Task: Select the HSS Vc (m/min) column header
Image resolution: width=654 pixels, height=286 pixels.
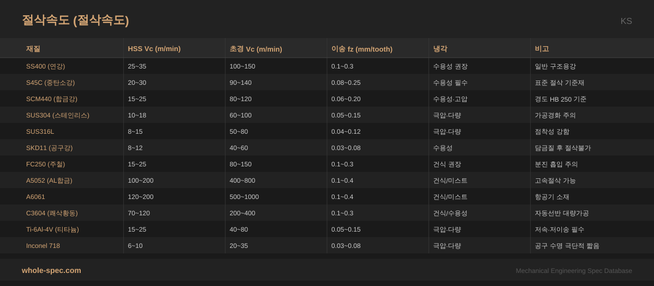Action: pos(154,49)
